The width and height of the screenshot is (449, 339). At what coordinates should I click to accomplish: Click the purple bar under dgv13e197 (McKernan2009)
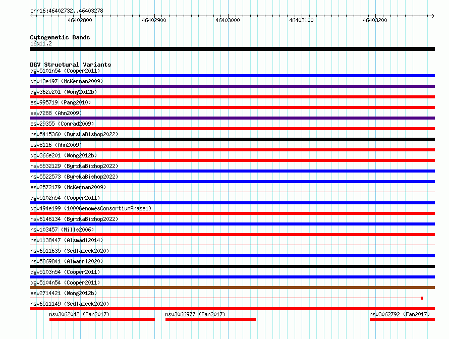pyautogui.click(x=232, y=86)
